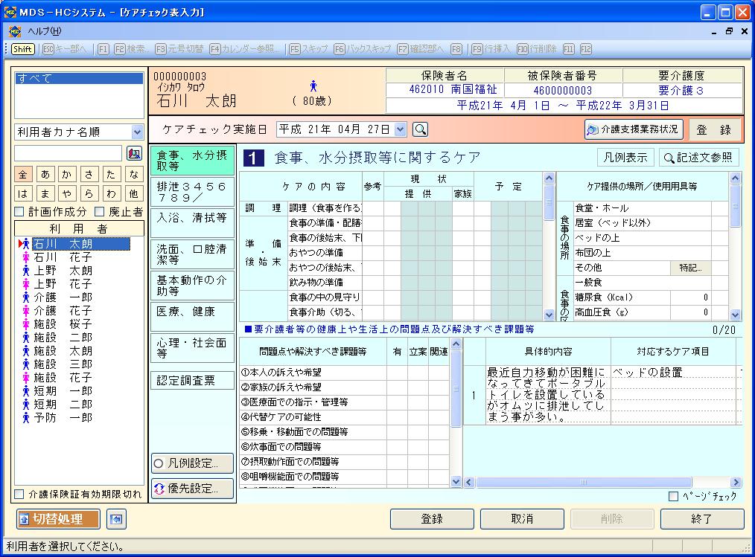Open 記述文参照 with magnifier icon
The height and width of the screenshot is (557, 755).
coord(698,158)
